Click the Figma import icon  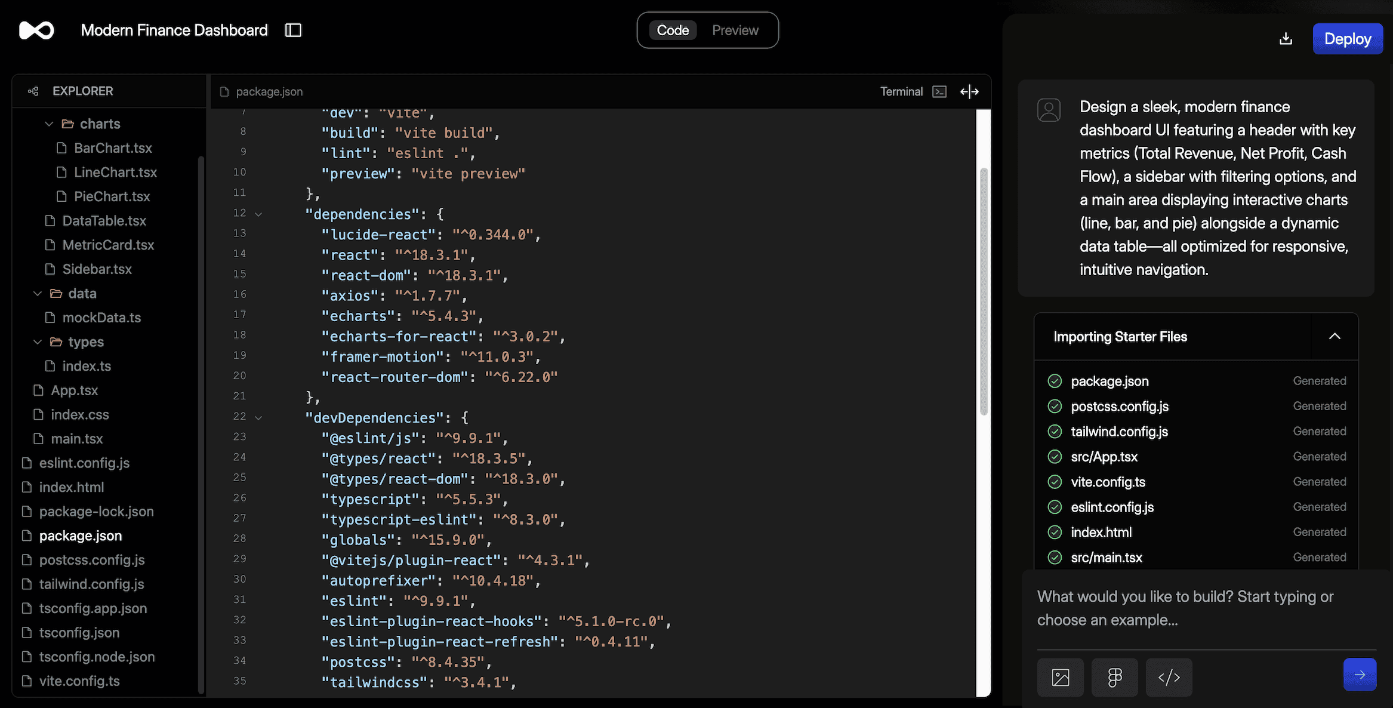click(1114, 677)
